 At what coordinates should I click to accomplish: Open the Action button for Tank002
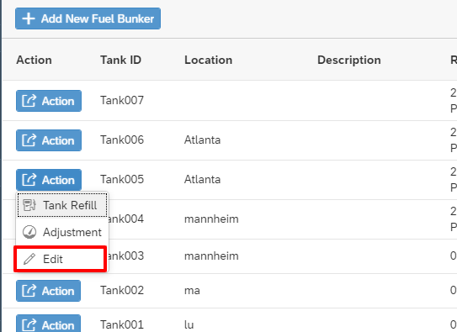48,291
